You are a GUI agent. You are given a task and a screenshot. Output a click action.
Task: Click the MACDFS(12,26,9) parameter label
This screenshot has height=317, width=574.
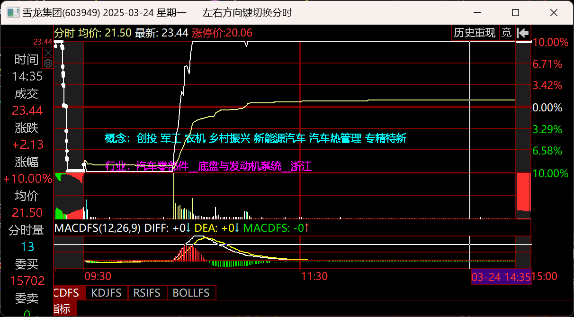coord(98,228)
